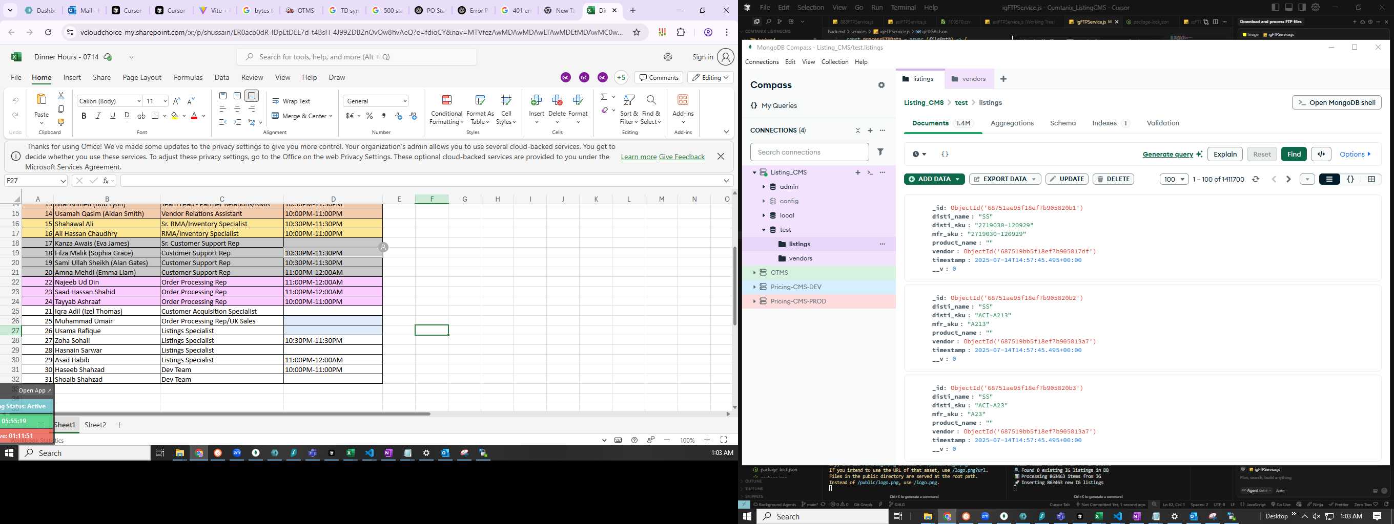Open the query history clock dropdown
Viewport: 1394px width, 524px height.
coord(919,155)
